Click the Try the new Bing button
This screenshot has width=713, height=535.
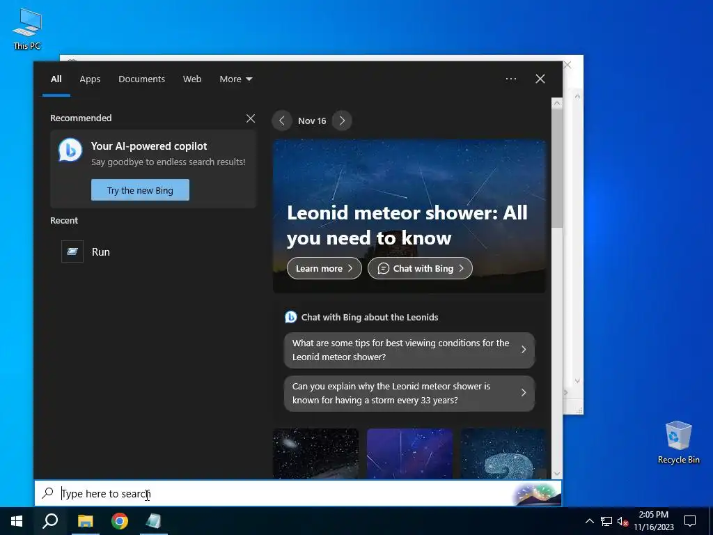[x=140, y=189]
